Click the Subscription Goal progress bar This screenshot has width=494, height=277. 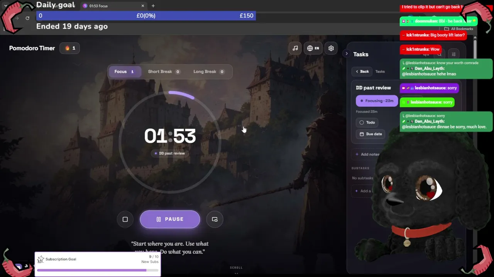98,270
